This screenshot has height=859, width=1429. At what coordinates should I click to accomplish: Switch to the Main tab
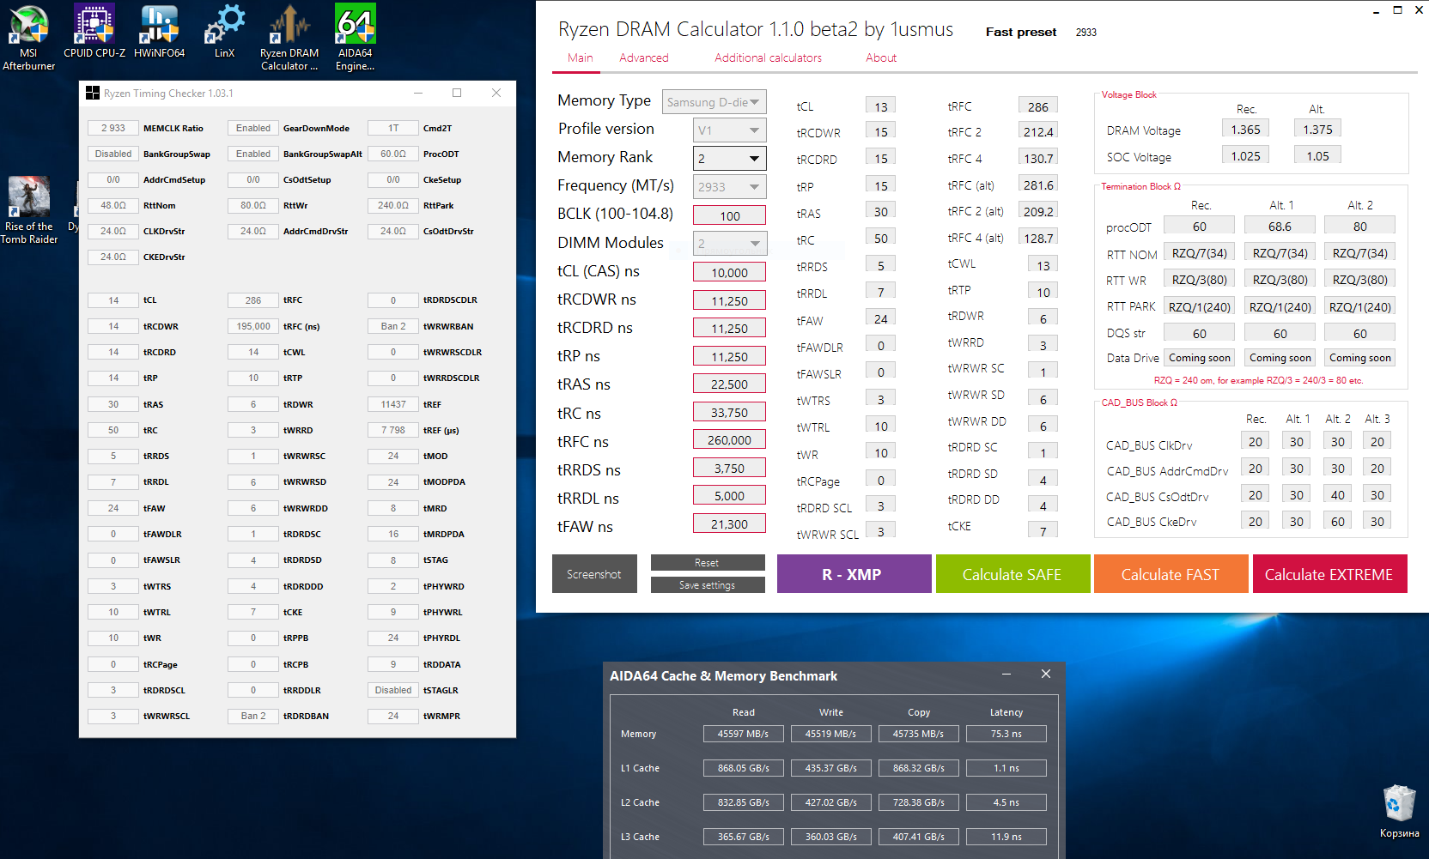581,57
